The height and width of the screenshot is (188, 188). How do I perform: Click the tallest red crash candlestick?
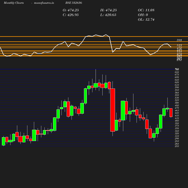(113, 110)
